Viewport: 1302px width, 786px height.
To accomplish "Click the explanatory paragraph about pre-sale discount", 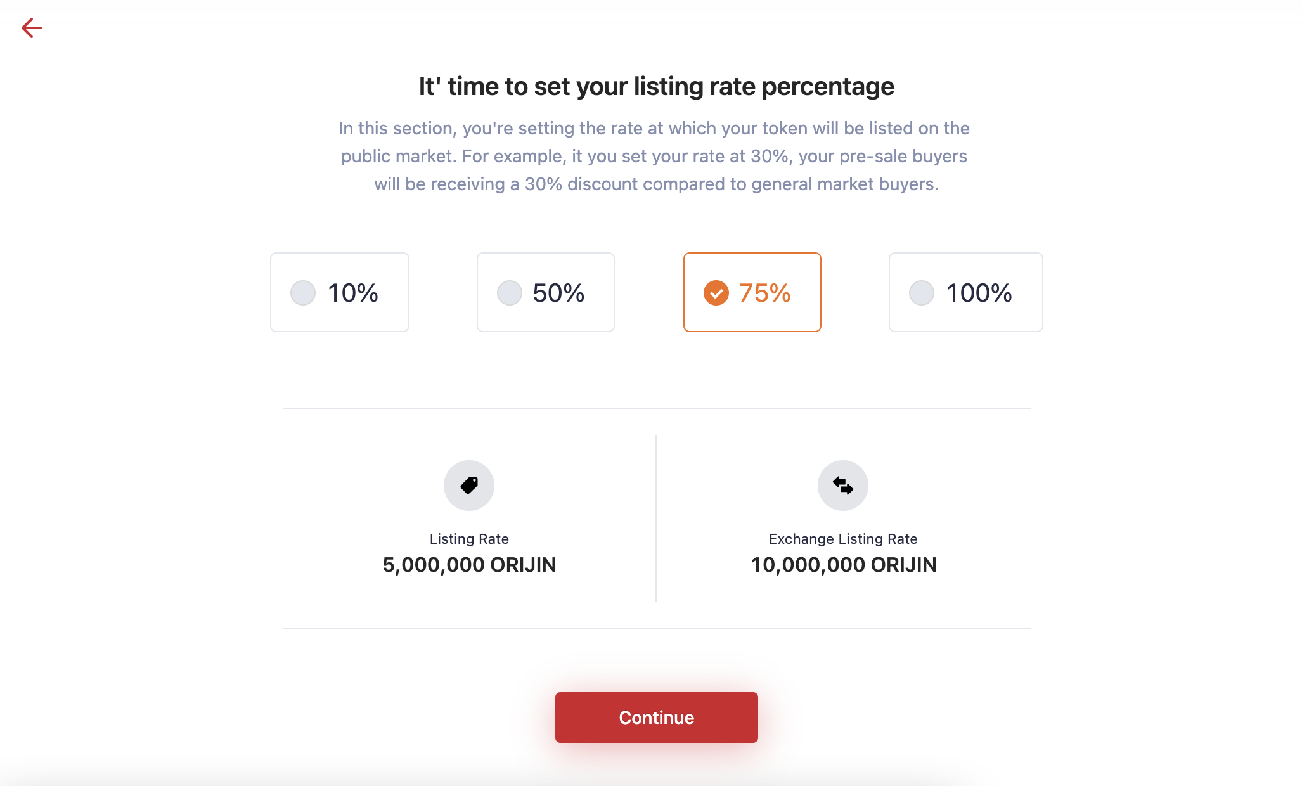I will pyautogui.click(x=654, y=156).
